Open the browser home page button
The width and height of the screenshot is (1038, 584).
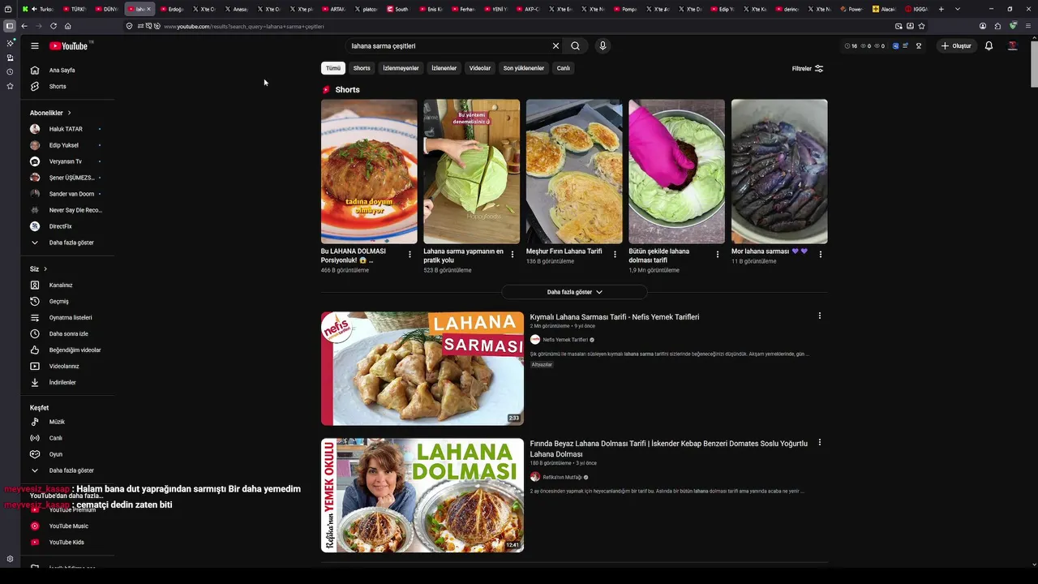tap(68, 26)
